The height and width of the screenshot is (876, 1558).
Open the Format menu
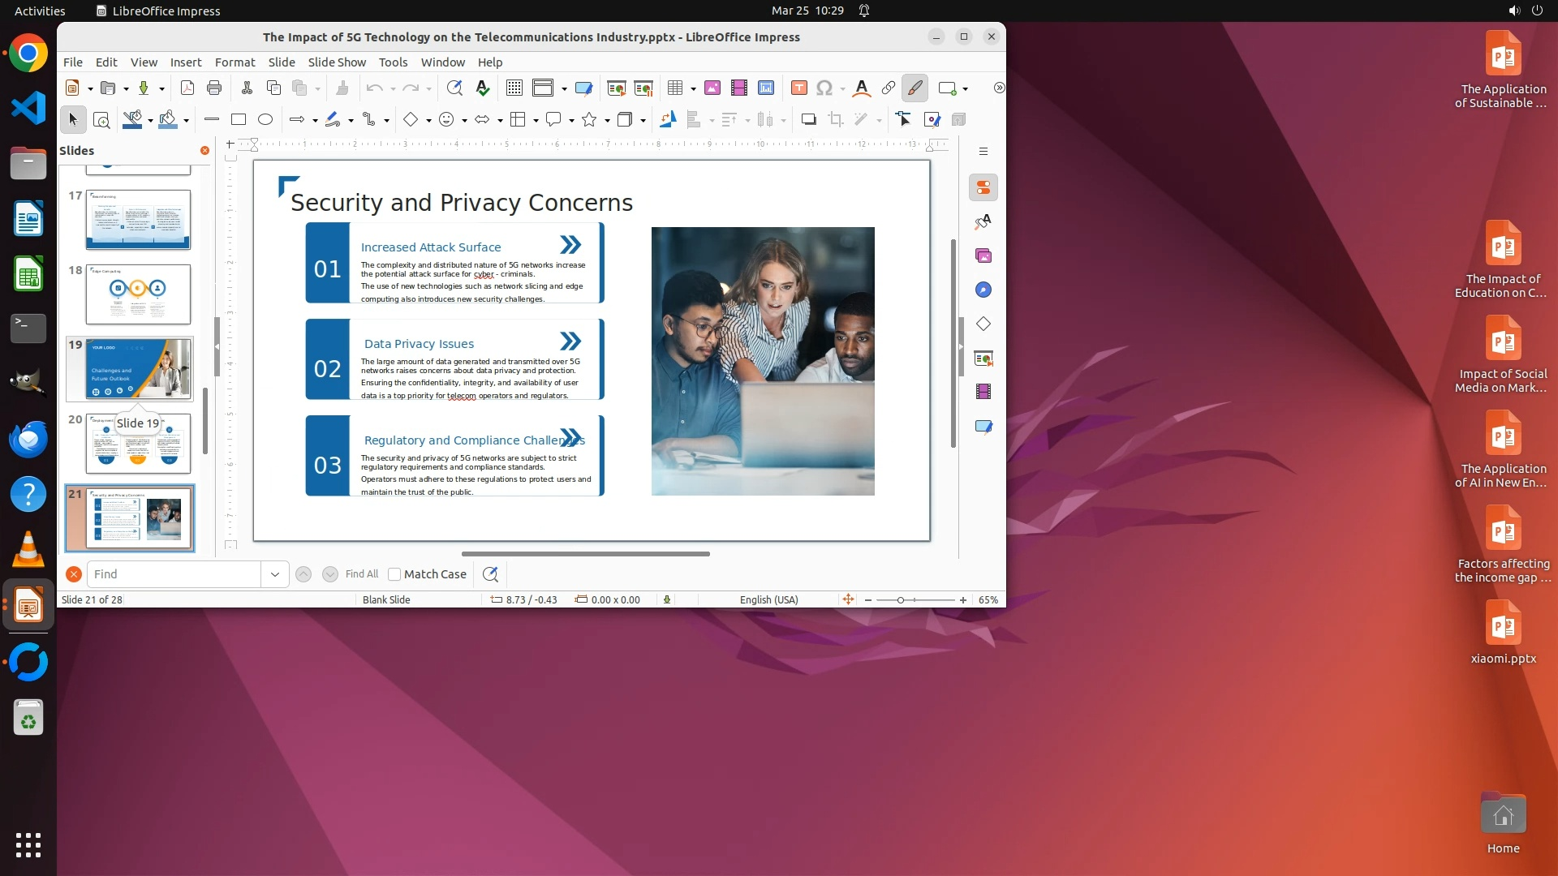click(235, 62)
